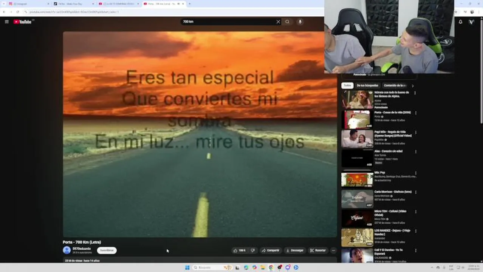Open the YouTube notifications bell
This screenshot has height=272, width=483.
[x=460, y=22]
